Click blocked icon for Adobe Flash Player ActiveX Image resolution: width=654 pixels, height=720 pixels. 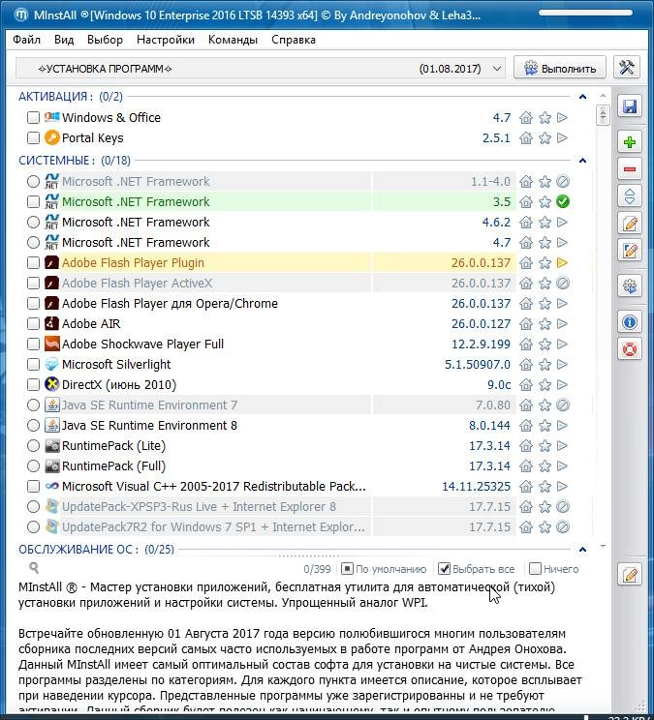click(x=563, y=284)
